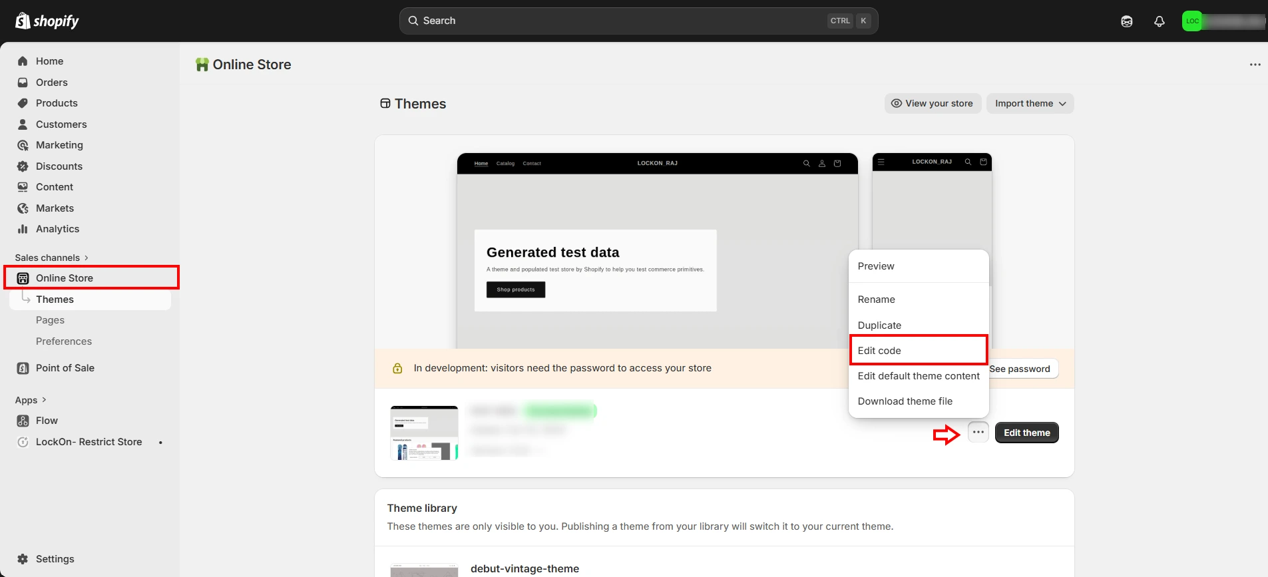Viewport: 1268px width, 577px height.
Task: Click the LockOn- Restrict Store app icon
Action: 23,442
